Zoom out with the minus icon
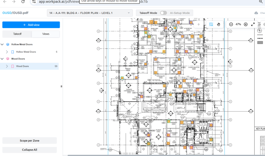The image size is (265, 156). pos(231,25)
